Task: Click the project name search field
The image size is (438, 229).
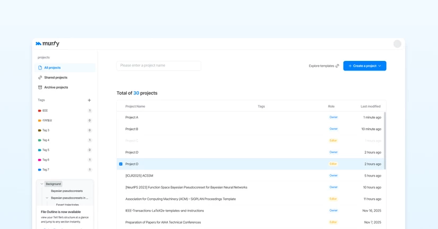Action: point(159,66)
